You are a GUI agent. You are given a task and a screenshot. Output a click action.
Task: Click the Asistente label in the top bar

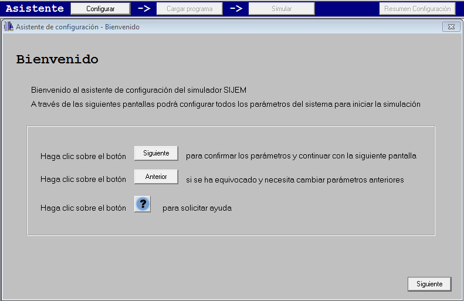[x=35, y=8]
